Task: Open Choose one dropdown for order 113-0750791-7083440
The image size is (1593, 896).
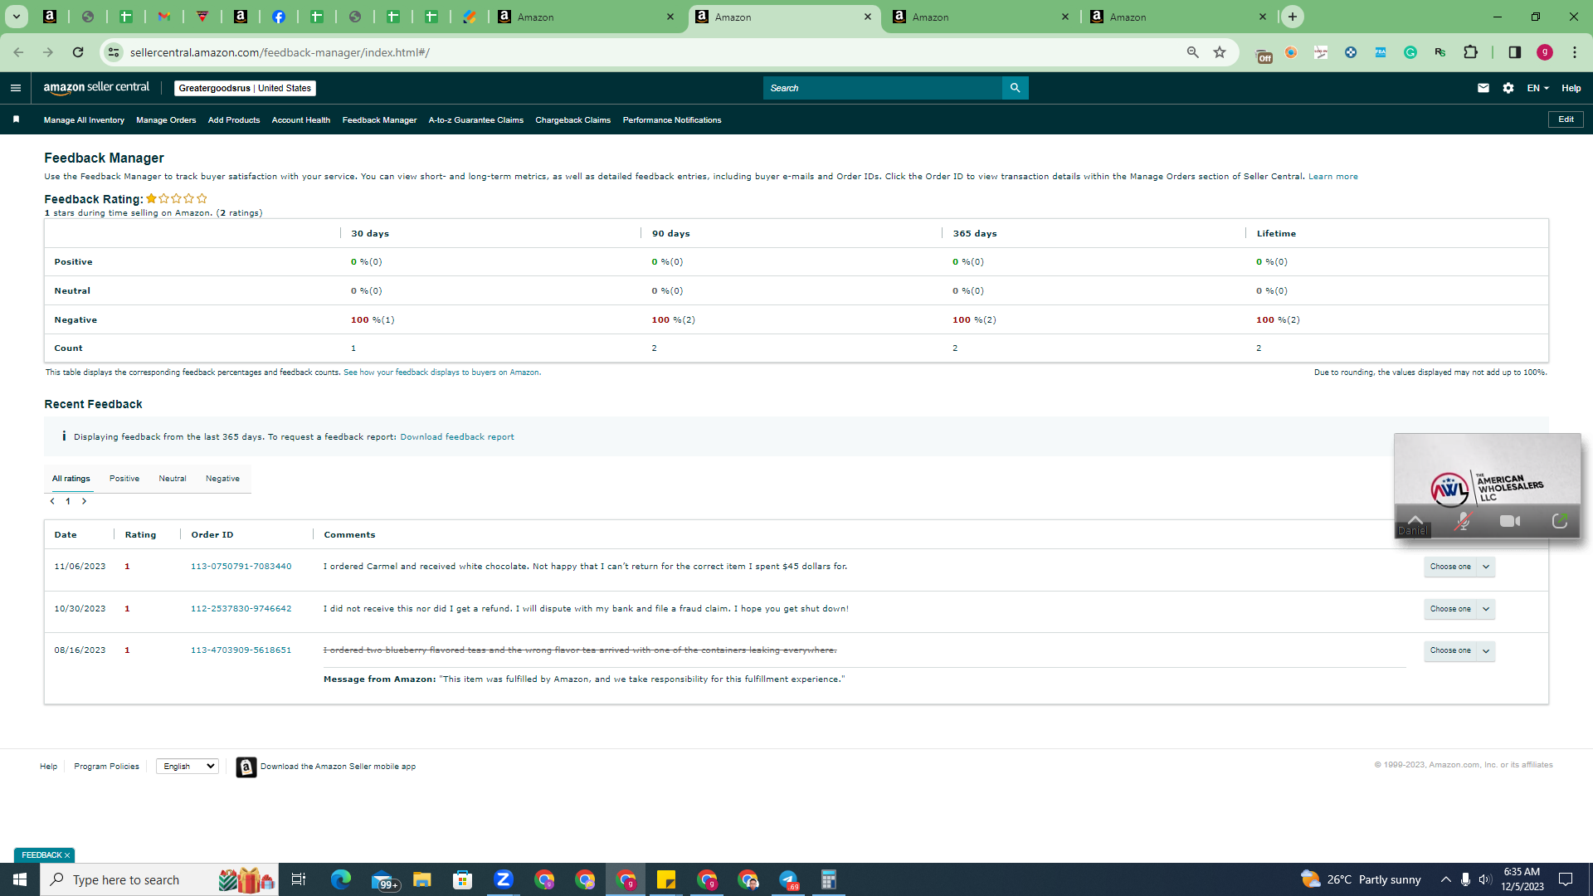Action: [1459, 567]
